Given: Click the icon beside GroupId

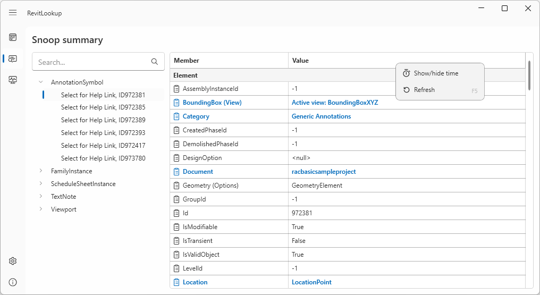Looking at the screenshot, I should point(176,199).
